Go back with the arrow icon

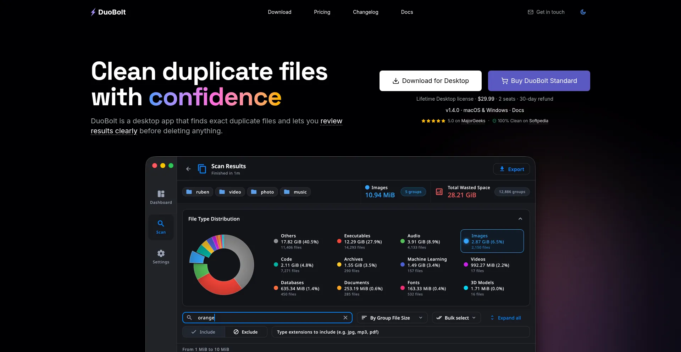tap(188, 169)
